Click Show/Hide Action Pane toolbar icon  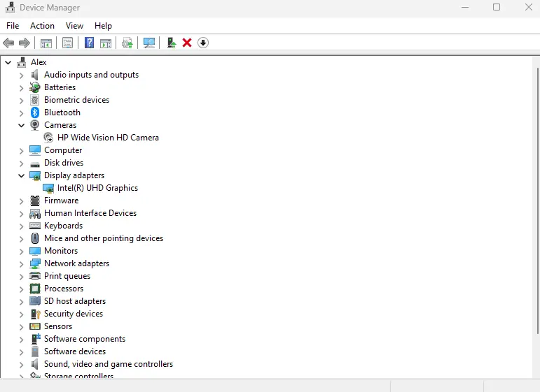[106, 43]
